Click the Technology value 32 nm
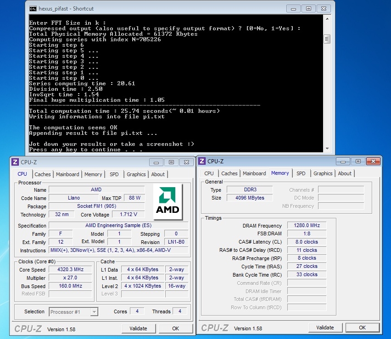Viewport: 391px width, 339px height. click(61, 214)
